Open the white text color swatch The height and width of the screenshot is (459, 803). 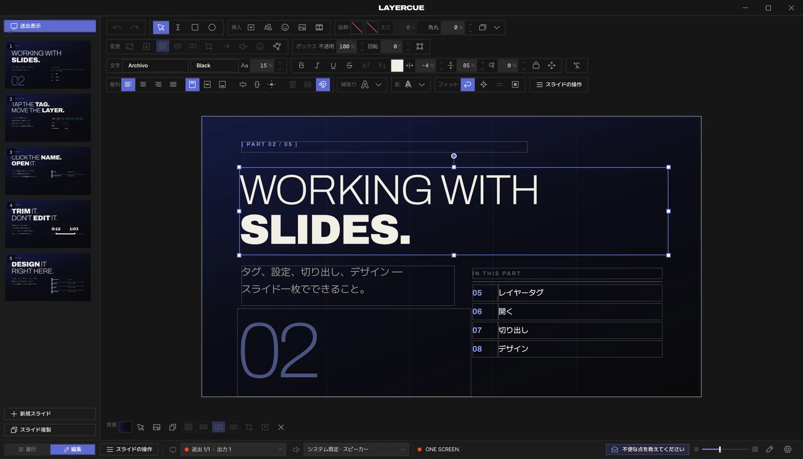point(397,66)
